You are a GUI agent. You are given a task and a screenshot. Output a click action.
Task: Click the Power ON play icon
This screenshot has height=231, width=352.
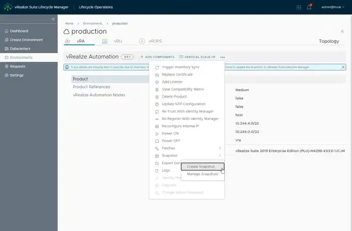click(157, 134)
